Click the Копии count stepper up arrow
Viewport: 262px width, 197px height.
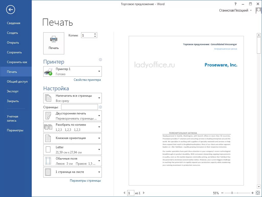pyautogui.click(x=95, y=34)
